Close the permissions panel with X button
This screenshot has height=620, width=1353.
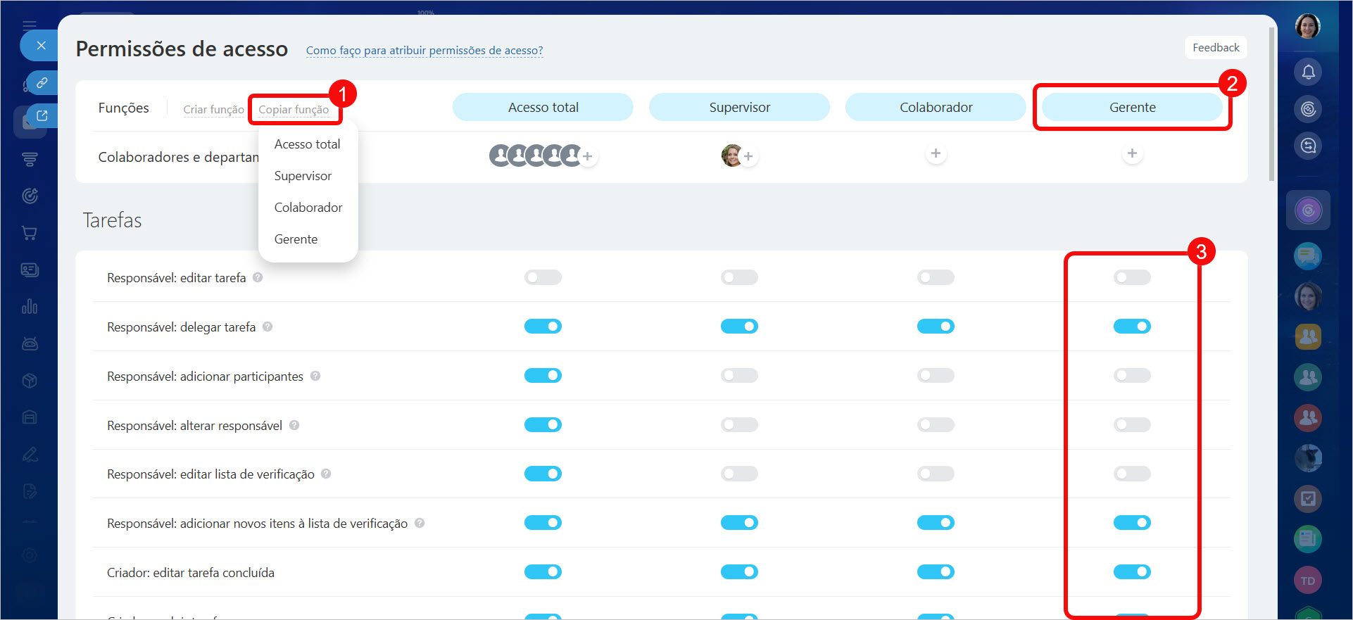point(41,46)
